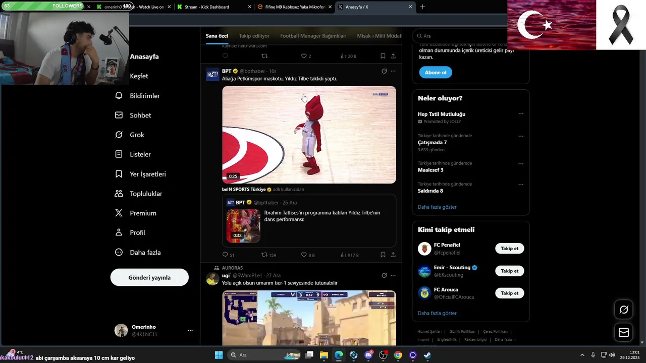This screenshot has width=646, height=363.
Task: Open options for Çatışmada 7 trend
Action: tap(521, 136)
